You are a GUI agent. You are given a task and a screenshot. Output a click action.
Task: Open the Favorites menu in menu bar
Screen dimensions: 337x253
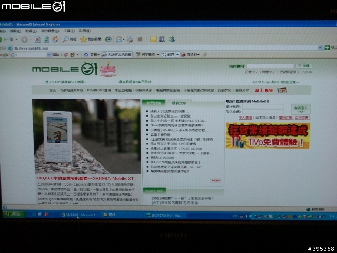click(50, 31)
